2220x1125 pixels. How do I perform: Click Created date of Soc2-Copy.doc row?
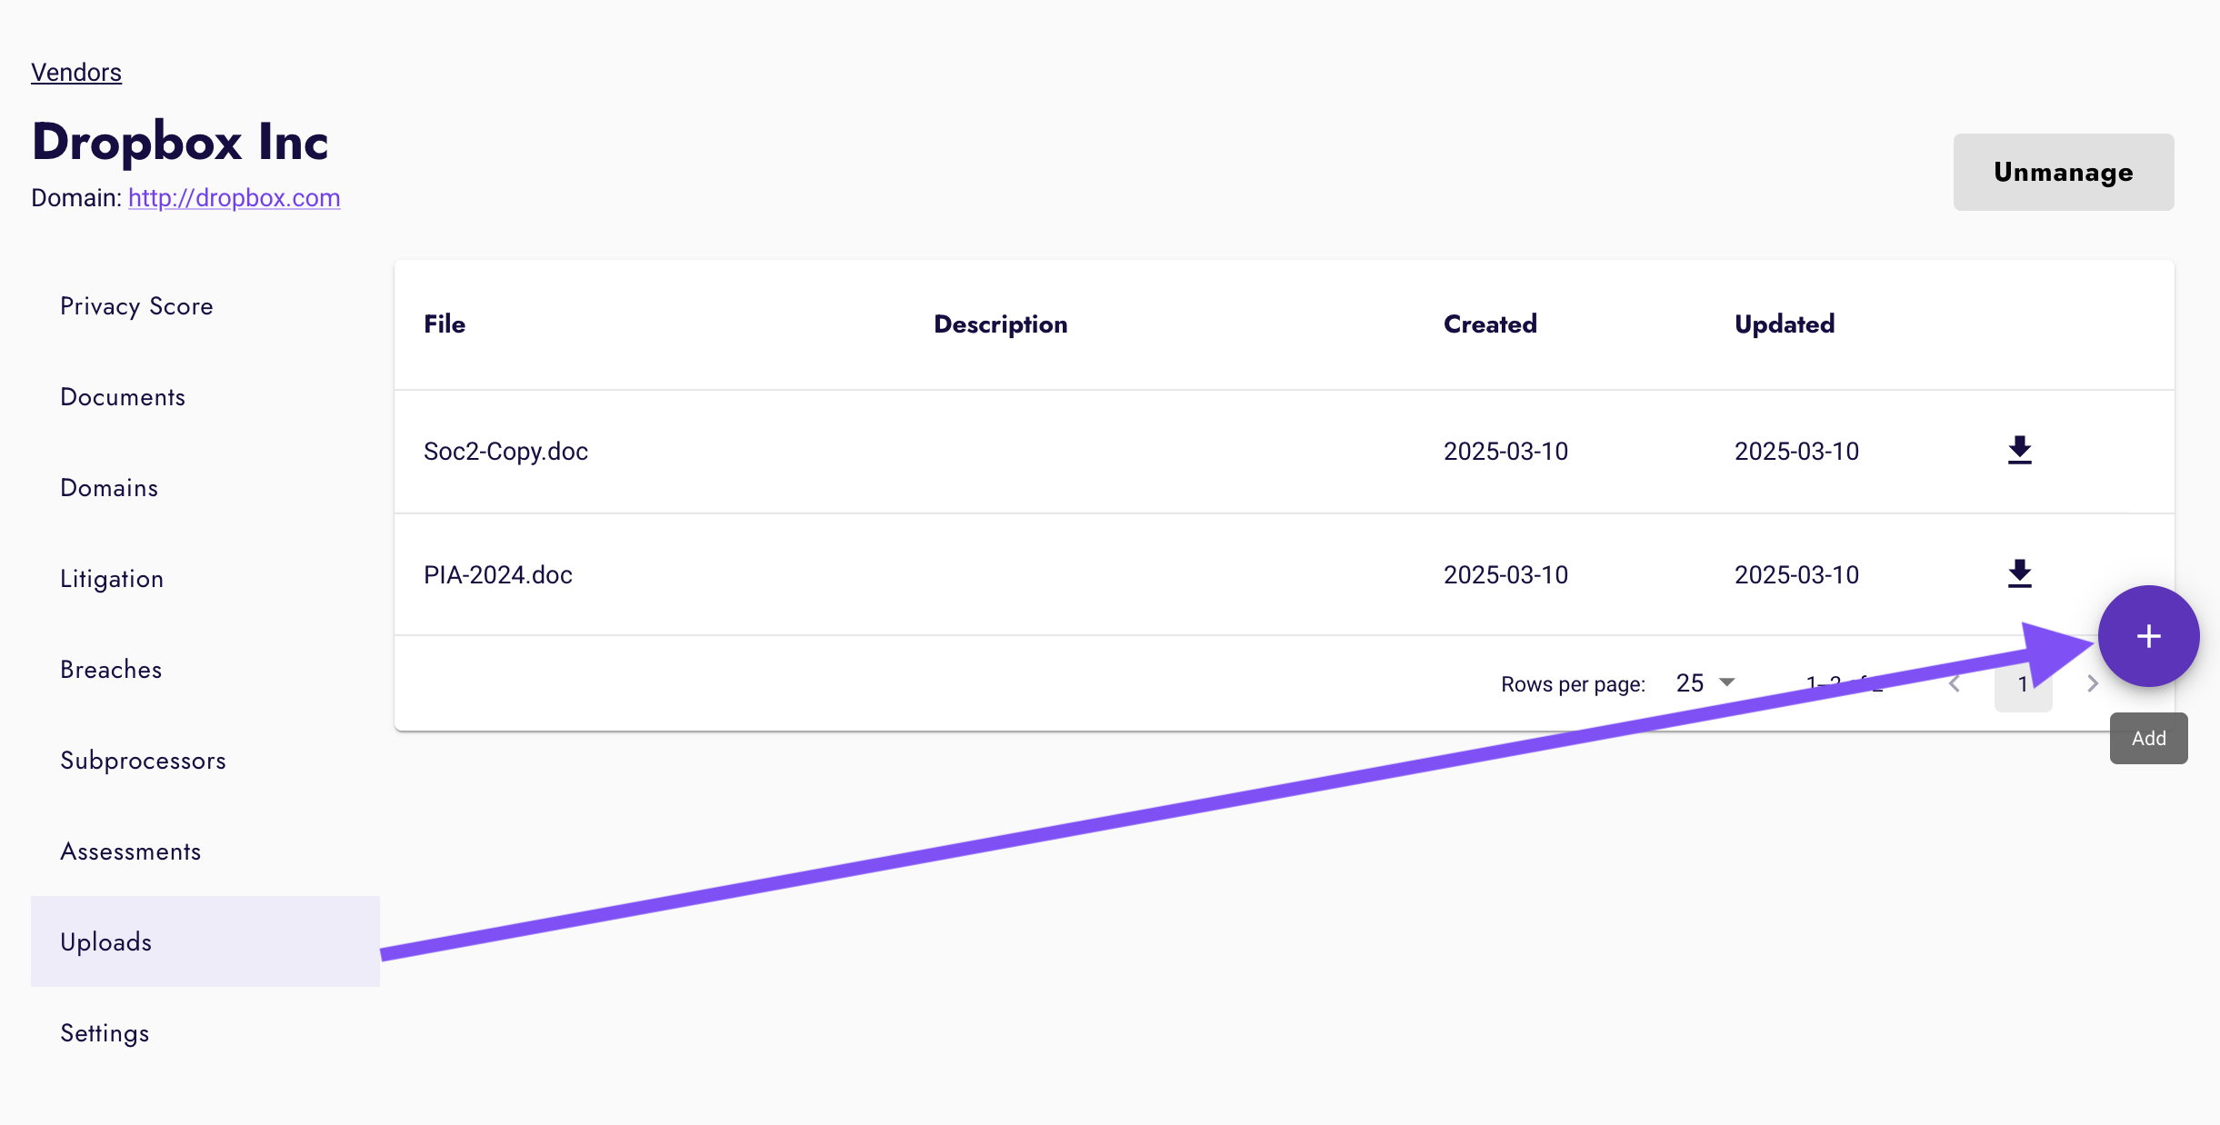tap(1505, 452)
